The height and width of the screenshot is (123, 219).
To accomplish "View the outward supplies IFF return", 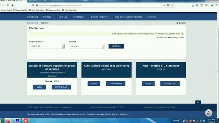I will pos(40,87).
